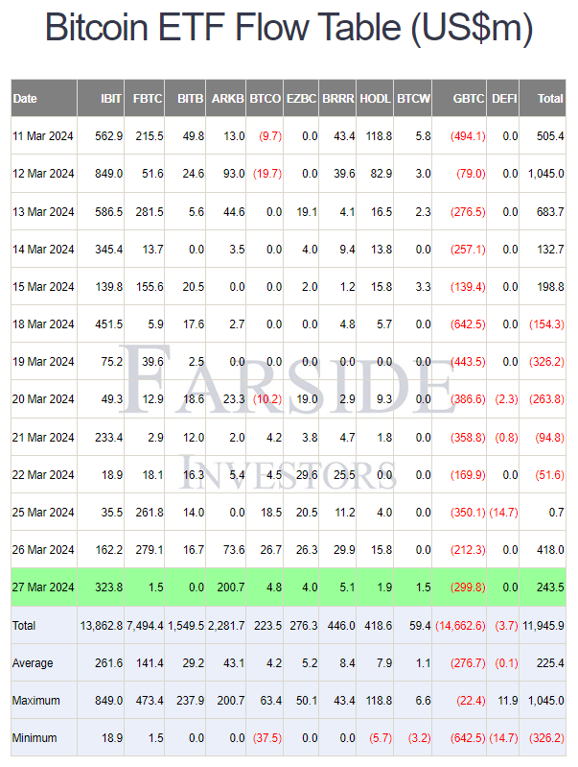Click the IBIT column header
Viewport: 578px width, 767px height.
101,98
